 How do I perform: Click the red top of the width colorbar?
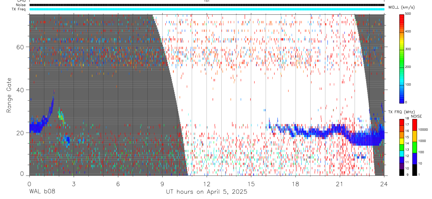[402, 20]
